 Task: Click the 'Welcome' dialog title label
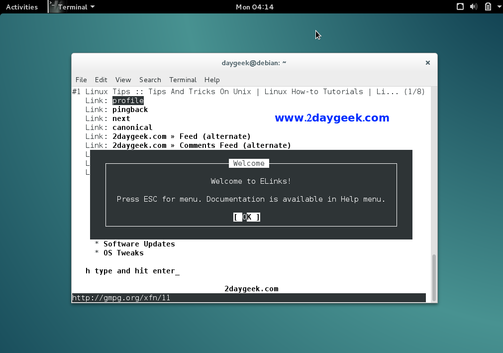tap(249, 163)
